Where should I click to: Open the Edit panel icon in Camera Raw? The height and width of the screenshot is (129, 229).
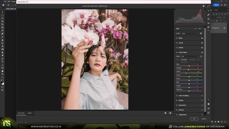[208, 11]
